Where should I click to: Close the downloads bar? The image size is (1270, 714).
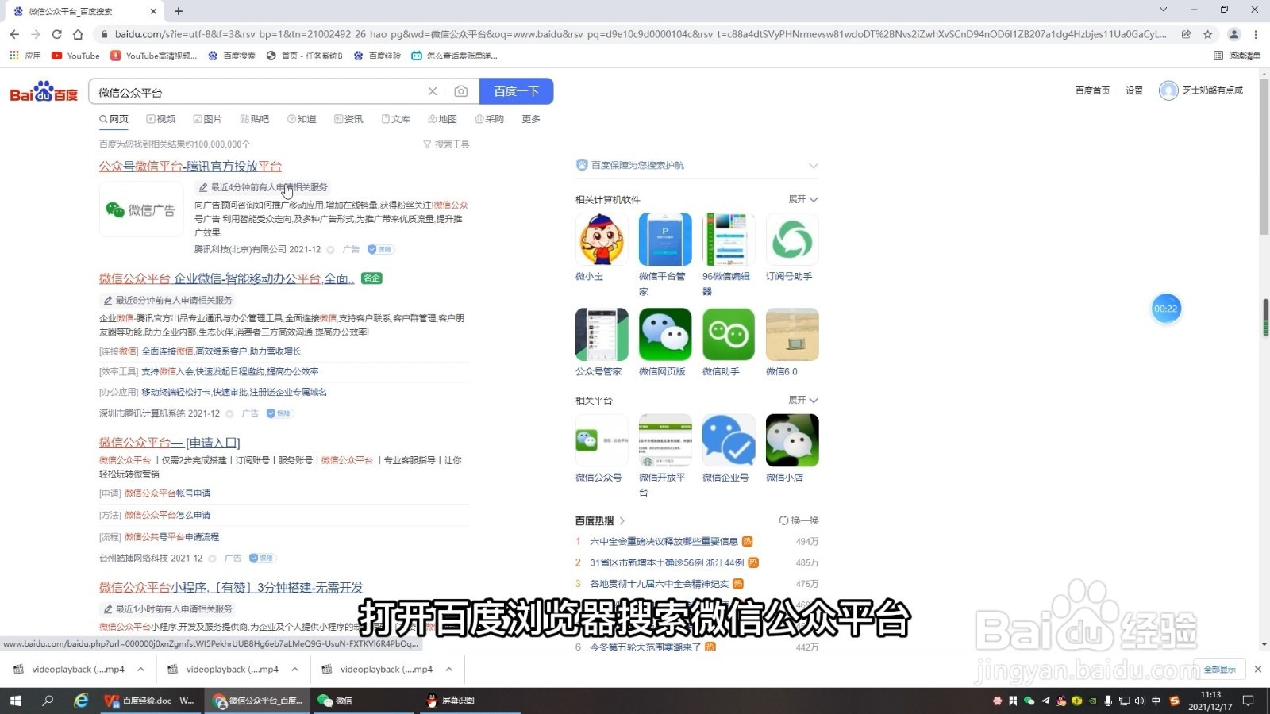click(x=1257, y=670)
